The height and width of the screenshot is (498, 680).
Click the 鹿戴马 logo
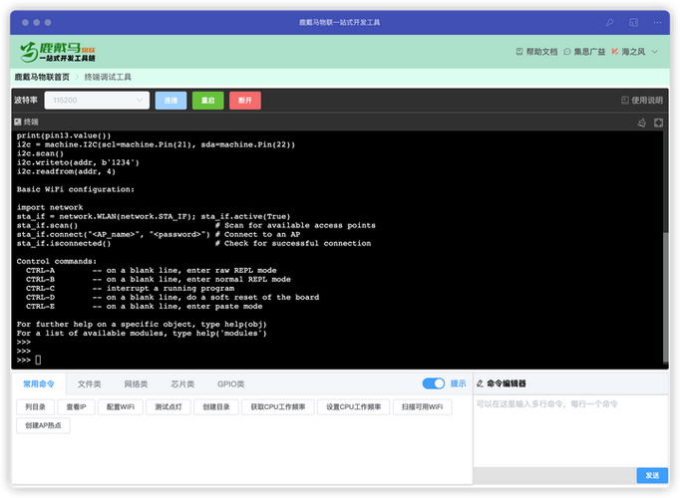click(x=58, y=52)
